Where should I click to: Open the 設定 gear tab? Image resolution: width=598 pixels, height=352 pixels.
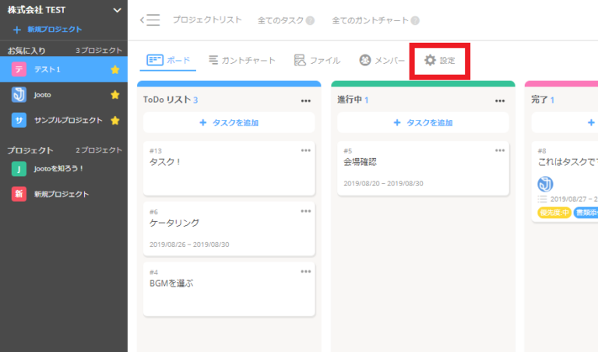pyautogui.click(x=440, y=60)
